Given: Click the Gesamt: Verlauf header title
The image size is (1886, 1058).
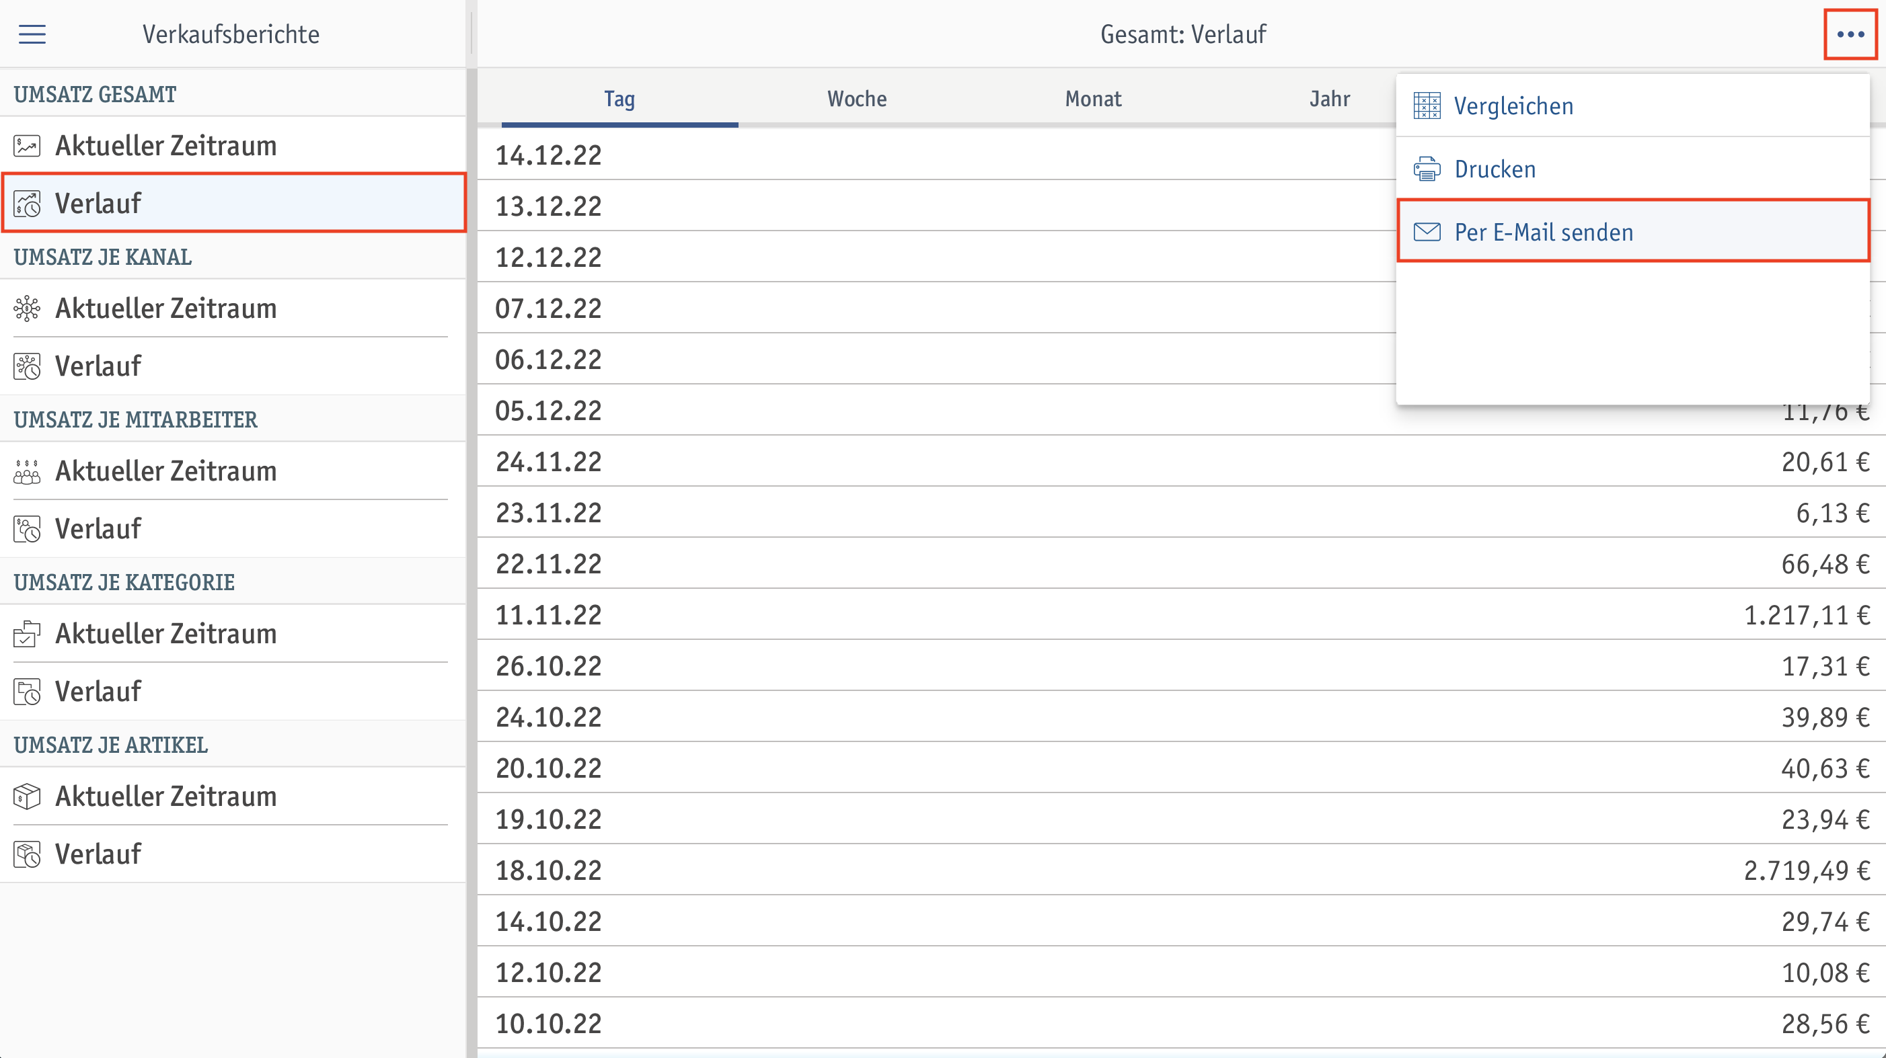Looking at the screenshot, I should (x=1183, y=34).
